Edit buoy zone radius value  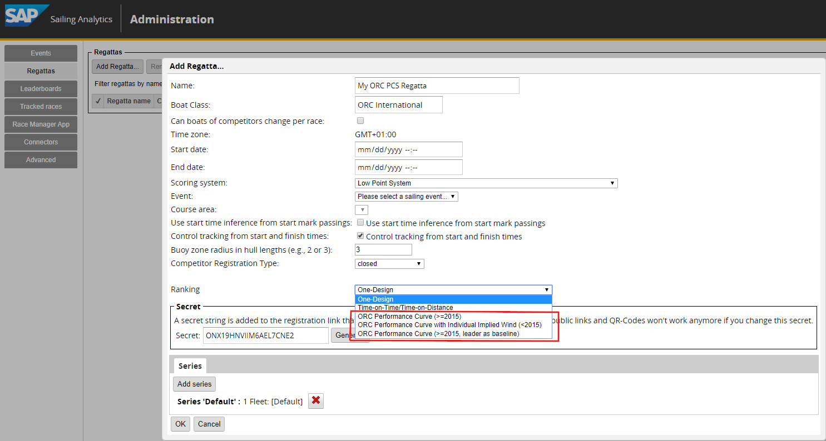[x=383, y=250]
